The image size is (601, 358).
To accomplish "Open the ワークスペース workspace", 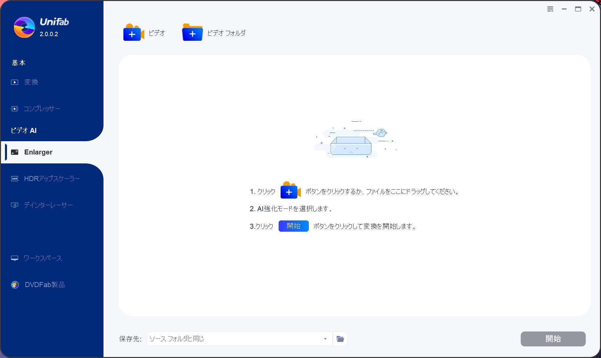I will (x=43, y=258).
